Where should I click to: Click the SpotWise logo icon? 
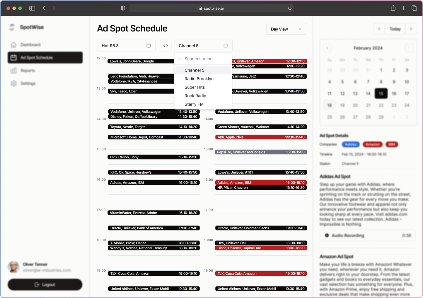(x=12, y=27)
